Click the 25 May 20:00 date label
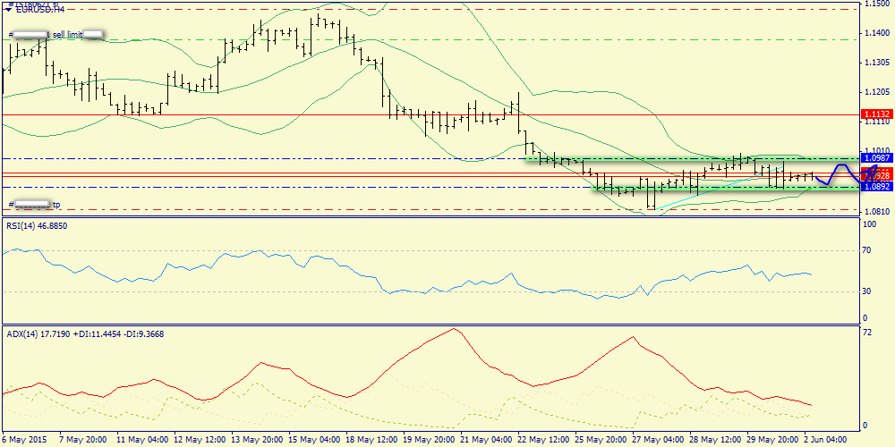 [601, 441]
